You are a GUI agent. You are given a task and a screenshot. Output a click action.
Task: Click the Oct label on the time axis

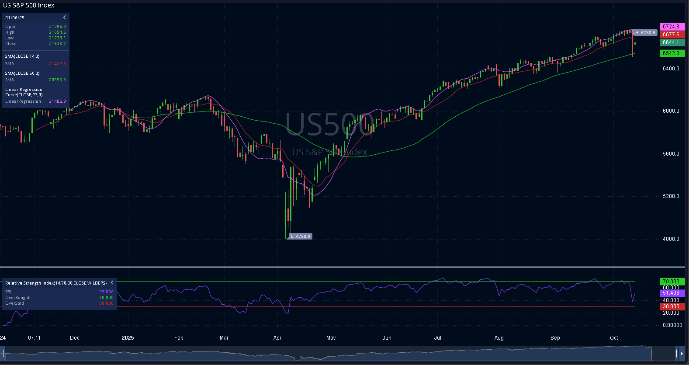pos(614,338)
